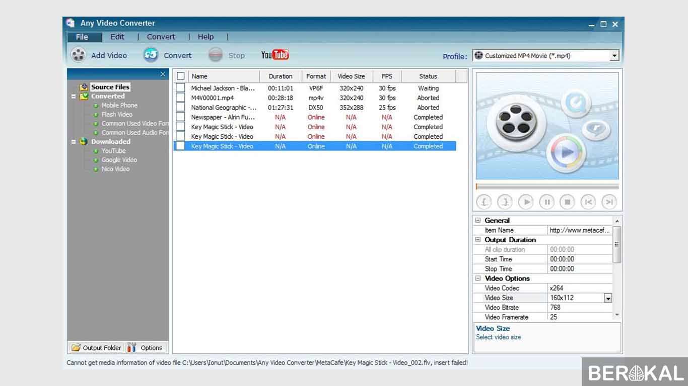688x386 pixels.
Task: Click the green icon next to Nico Video
Action: coord(96,169)
